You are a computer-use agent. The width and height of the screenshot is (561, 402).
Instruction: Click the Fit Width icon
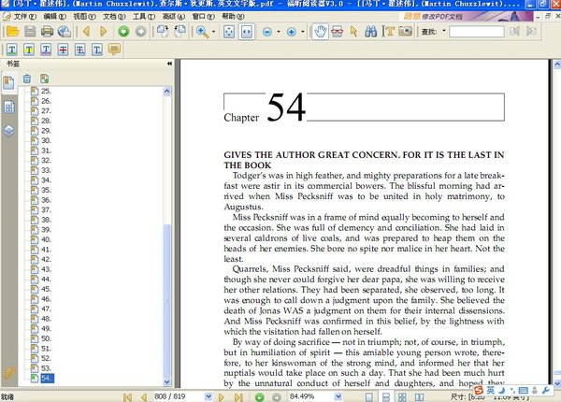click(247, 32)
